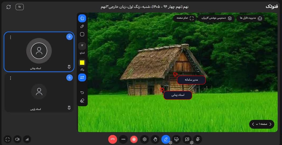Open the yellow color swatch

tap(82, 63)
